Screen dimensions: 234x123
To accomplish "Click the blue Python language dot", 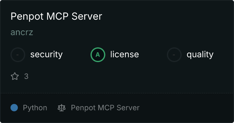I will tap(14, 108).
